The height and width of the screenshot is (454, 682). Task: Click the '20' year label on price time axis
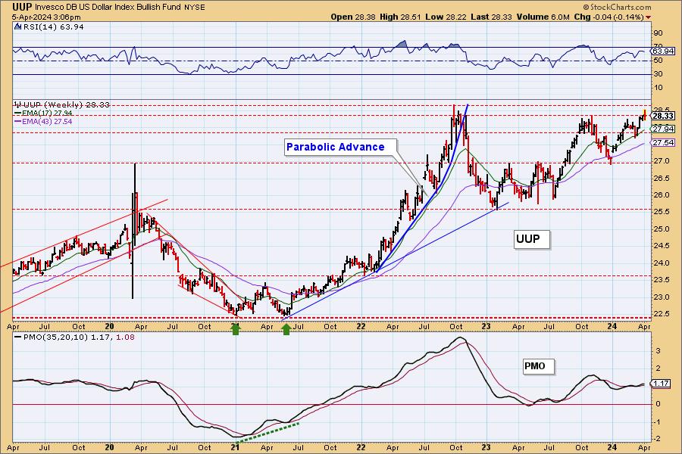[110, 327]
